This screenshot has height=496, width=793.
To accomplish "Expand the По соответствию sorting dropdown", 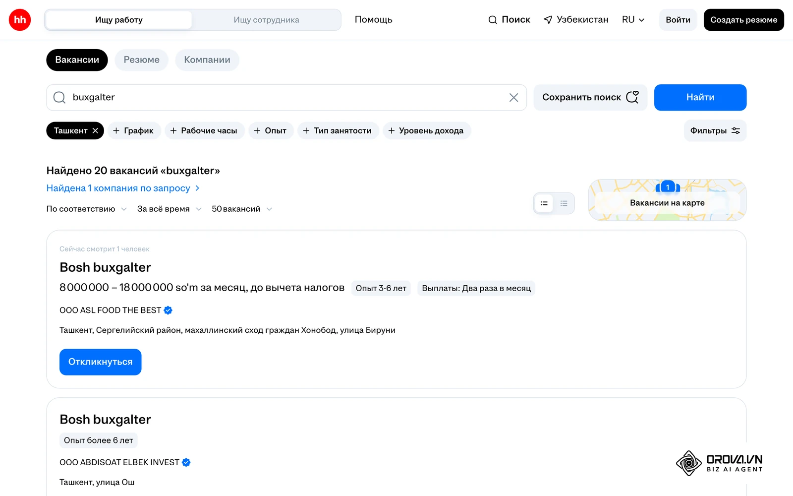I will pyautogui.click(x=87, y=209).
